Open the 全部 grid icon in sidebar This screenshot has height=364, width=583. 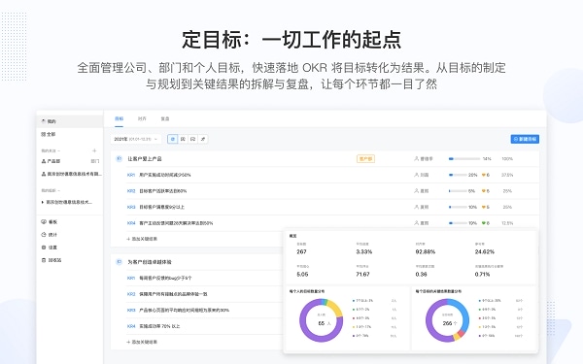(44, 134)
